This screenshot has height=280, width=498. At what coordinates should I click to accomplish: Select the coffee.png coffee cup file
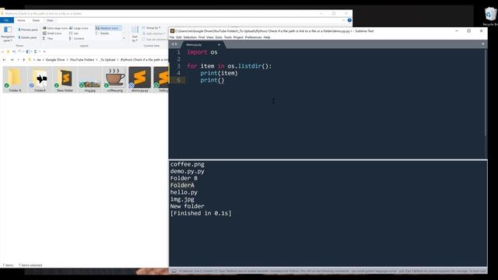coord(115,79)
